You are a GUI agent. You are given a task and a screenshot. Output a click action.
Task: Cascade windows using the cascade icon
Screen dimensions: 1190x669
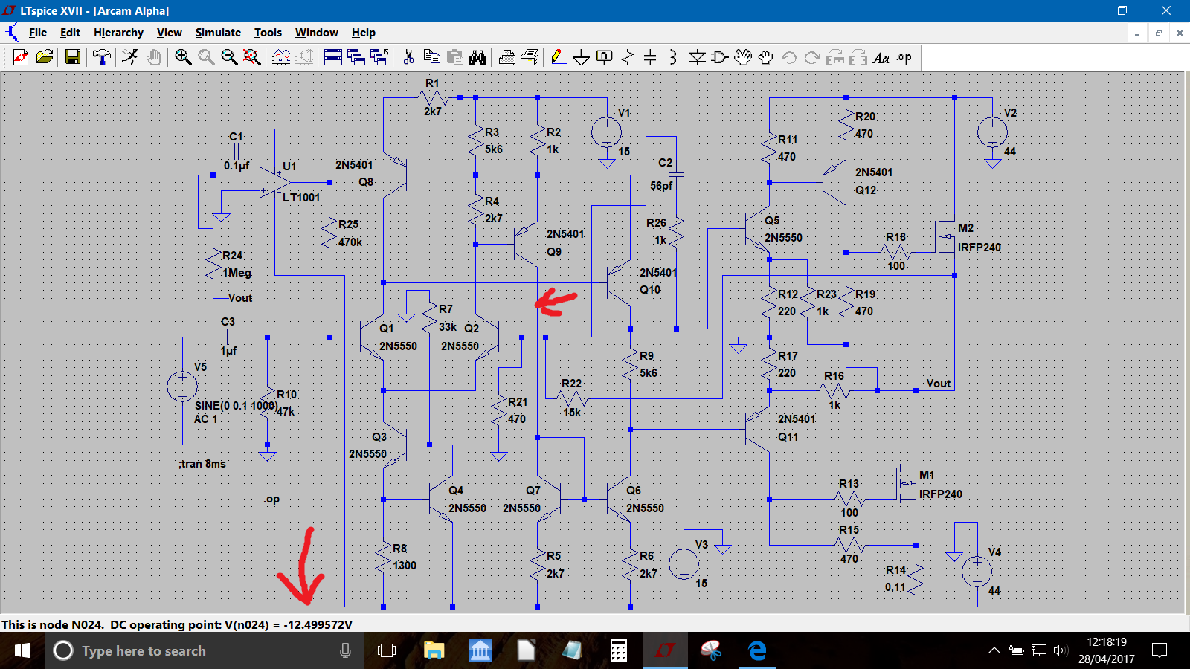click(356, 57)
